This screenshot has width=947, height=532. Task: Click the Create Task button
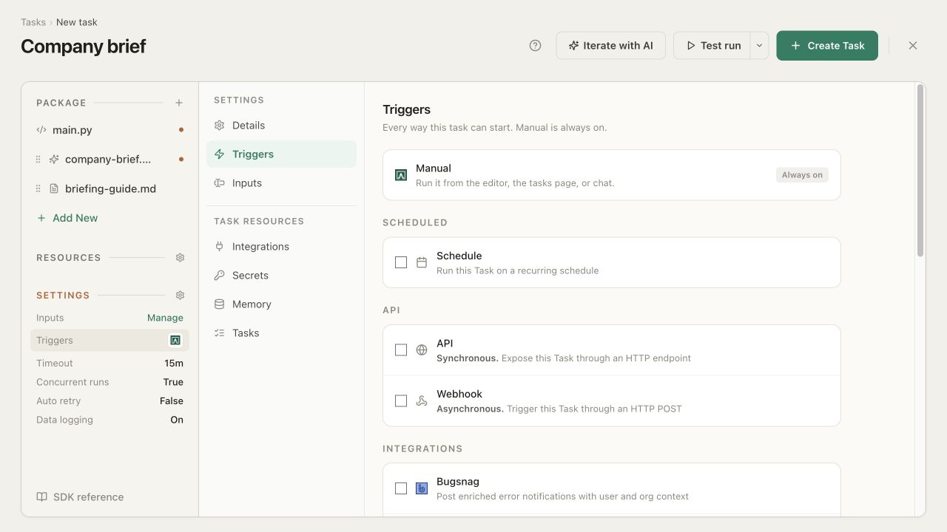pos(827,46)
